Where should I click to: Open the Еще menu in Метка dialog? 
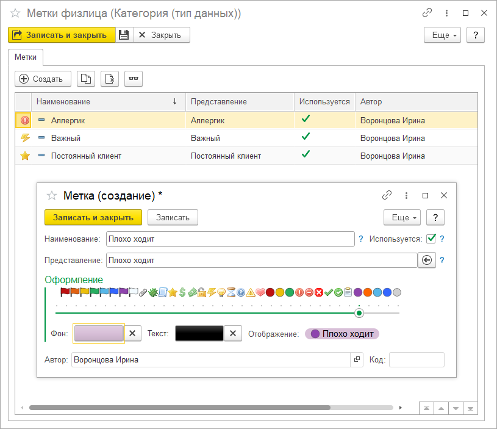402,217
